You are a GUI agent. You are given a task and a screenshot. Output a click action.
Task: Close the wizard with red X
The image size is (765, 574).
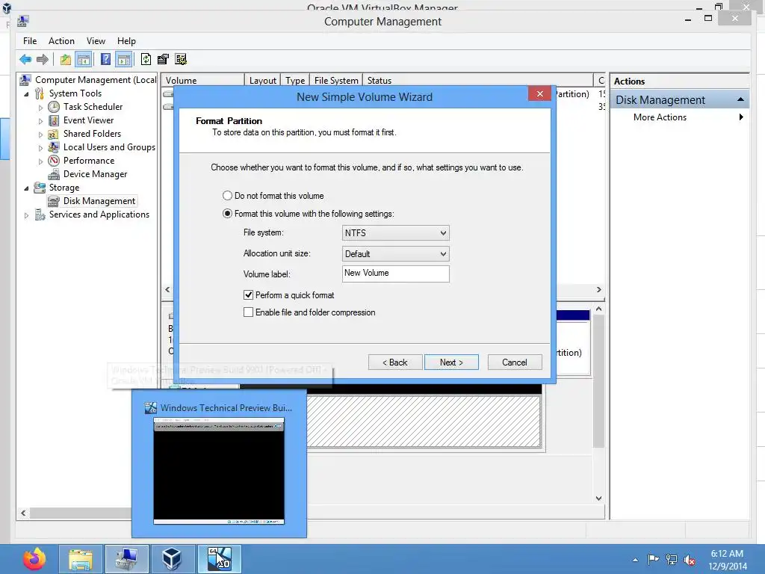click(x=539, y=93)
